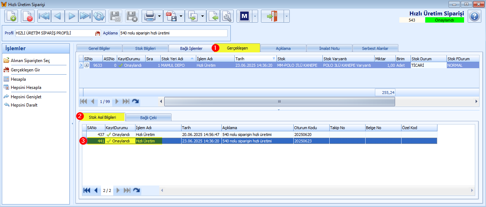486x207 pixels.
Task: Switch to the Genel Bilgiler tab
Action: coord(99,48)
